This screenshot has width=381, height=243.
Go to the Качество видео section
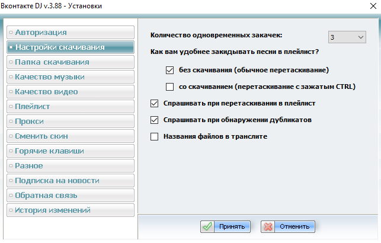(x=71, y=92)
